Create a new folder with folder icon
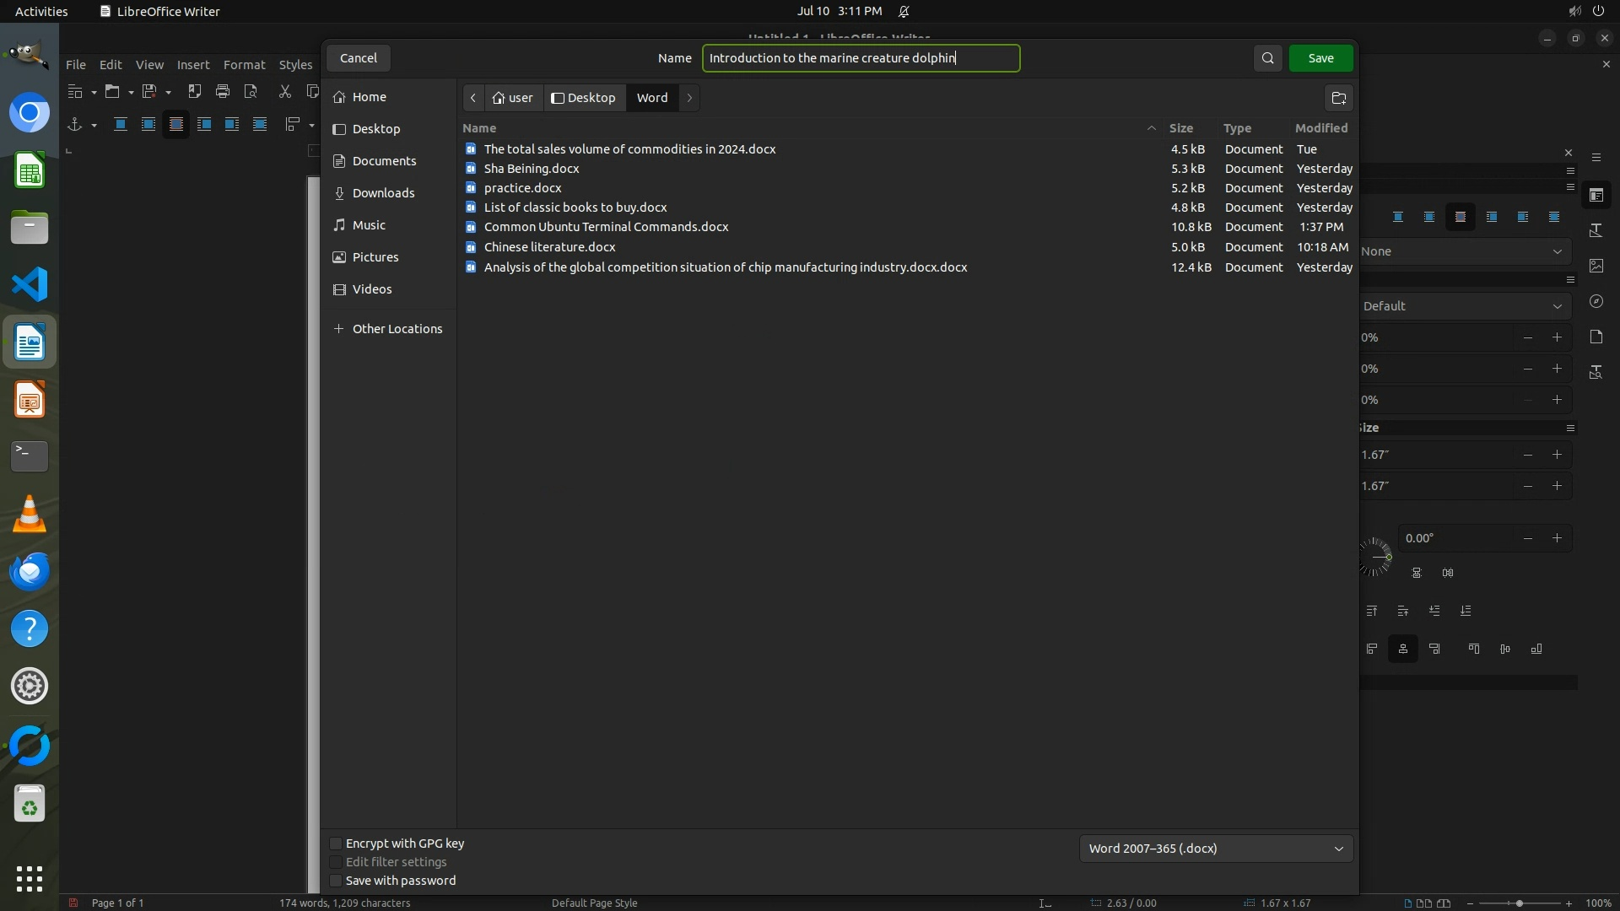 [x=1338, y=98]
